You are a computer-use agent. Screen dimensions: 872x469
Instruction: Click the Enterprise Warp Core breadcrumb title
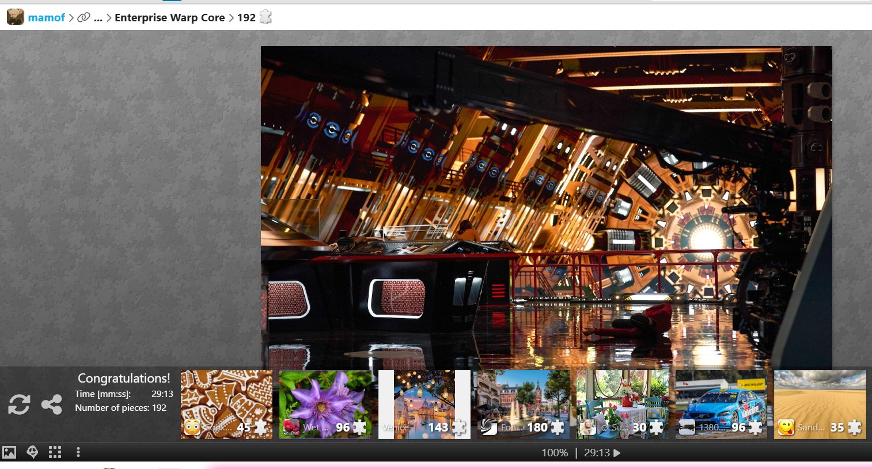click(x=169, y=17)
